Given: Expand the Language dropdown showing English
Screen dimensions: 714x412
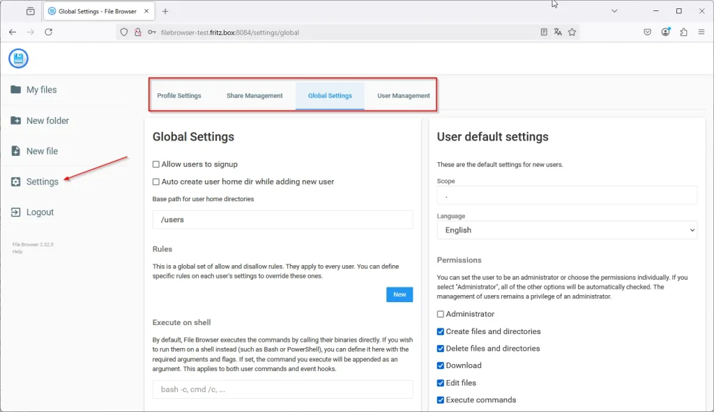Looking at the screenshot, I should tap(567, 230).
